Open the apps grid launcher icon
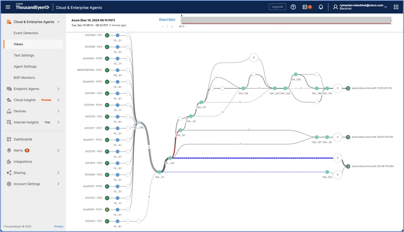 (396, 7)
